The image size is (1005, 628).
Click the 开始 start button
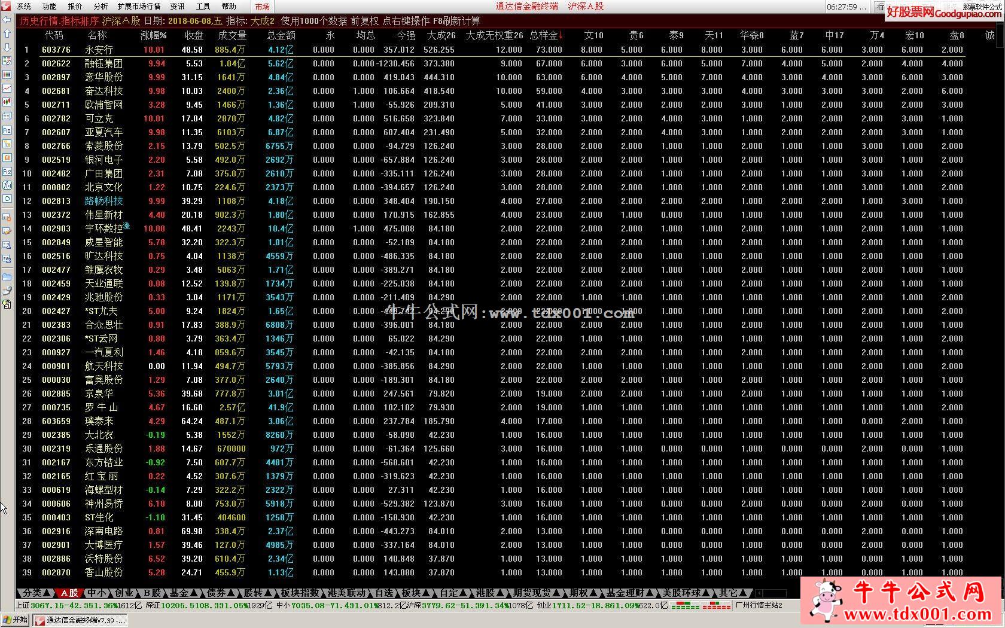[x=16, y=620]
